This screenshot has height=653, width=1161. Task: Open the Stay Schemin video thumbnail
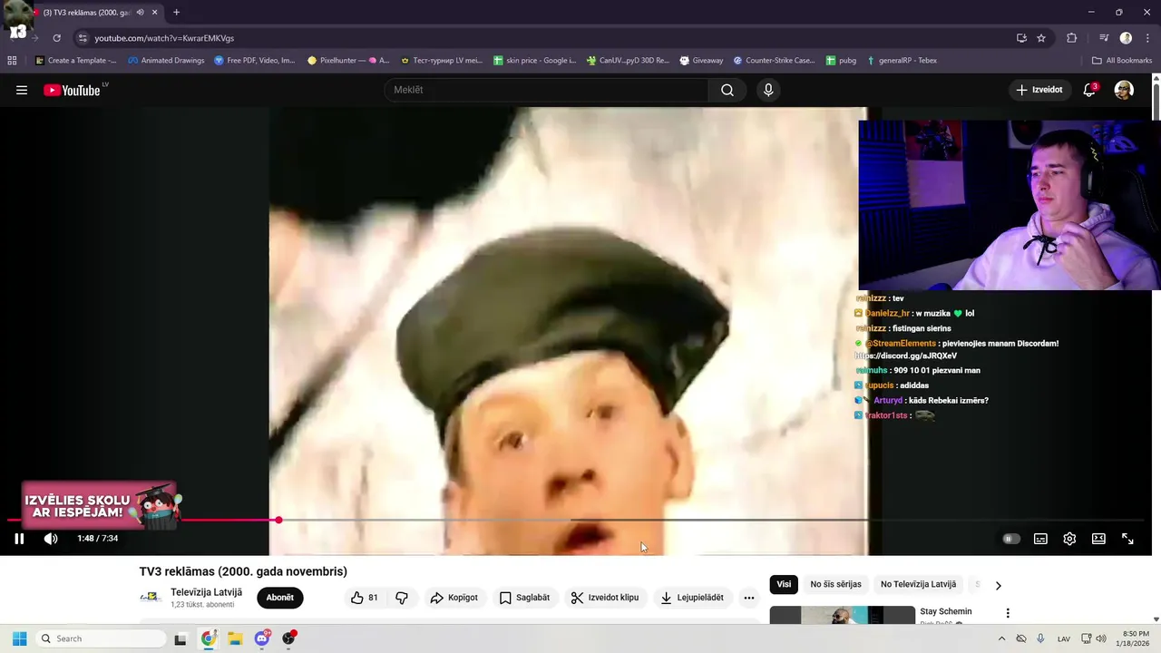tap(843, 616)
